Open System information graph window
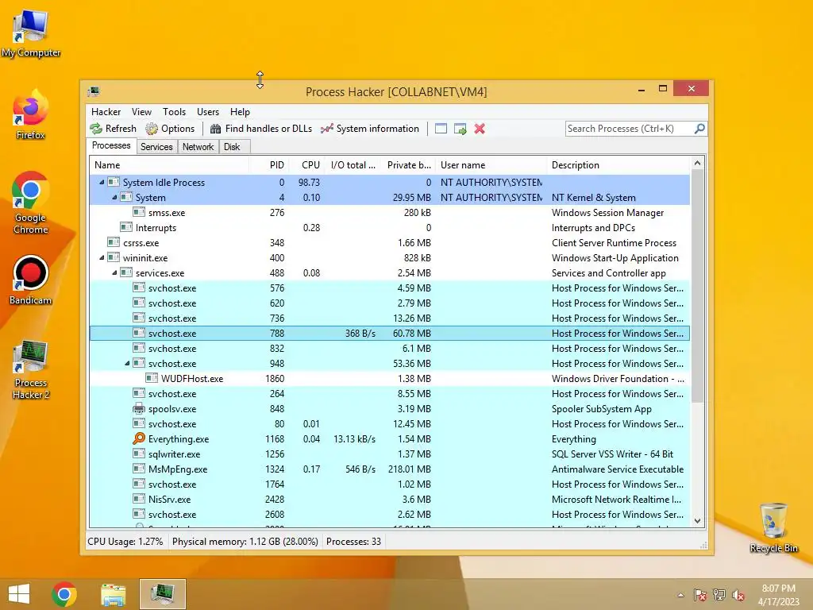Viewport: 813px width, 610px height. pyautogui.click(x=370, y=129)
